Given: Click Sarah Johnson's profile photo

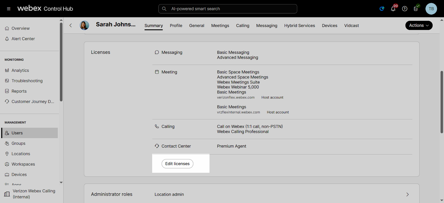Looking at the screenshot, I should click(84, 26).
